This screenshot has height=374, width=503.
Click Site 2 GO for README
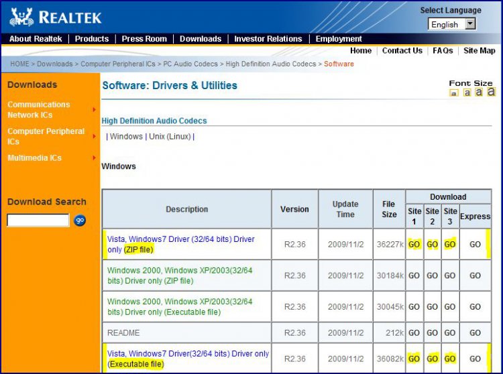point(433,332)
